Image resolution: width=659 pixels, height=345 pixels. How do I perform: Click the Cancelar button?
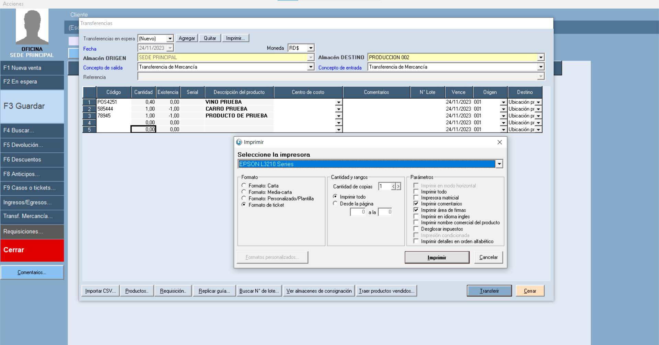488,257
